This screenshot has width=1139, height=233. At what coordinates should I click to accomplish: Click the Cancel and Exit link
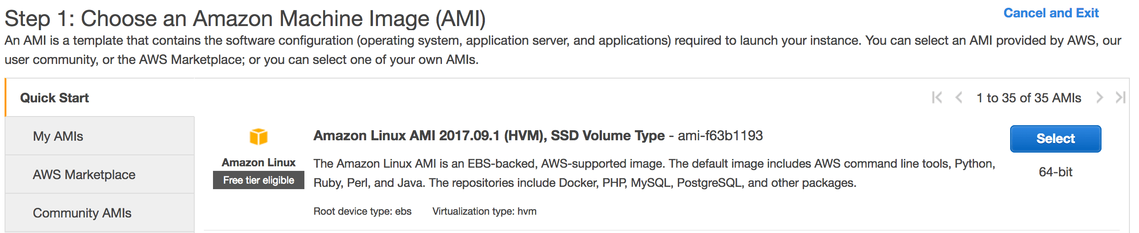[x=1050, y=13]
